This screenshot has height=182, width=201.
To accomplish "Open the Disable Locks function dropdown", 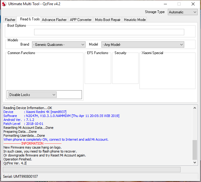I will pyautogui.click(x=32, y=95).
